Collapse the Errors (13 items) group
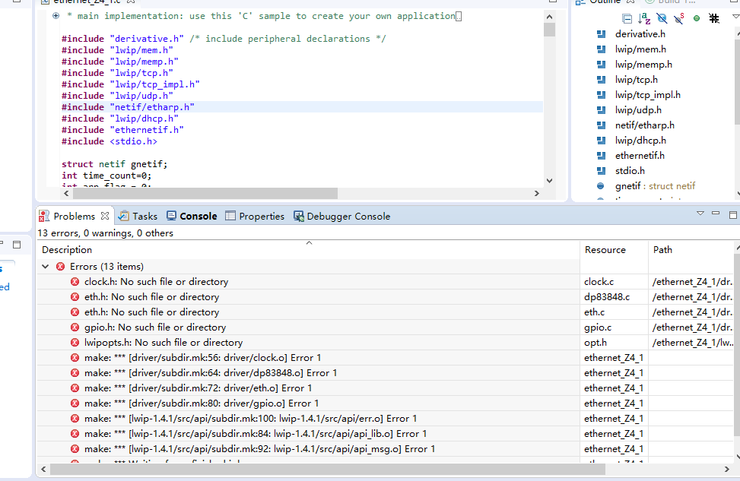The height and width of the screenshot is (481, 740). pyautogui.click(x=46, y=267)
